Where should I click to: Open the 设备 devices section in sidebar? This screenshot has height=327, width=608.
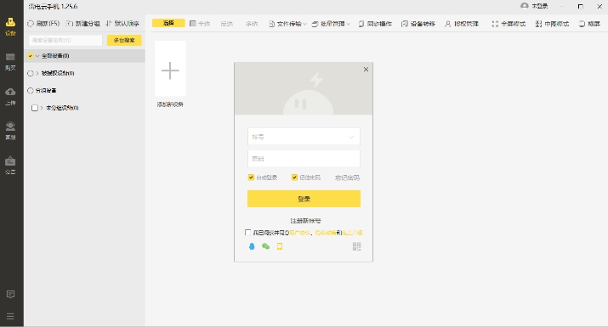(x=10, y=26)
